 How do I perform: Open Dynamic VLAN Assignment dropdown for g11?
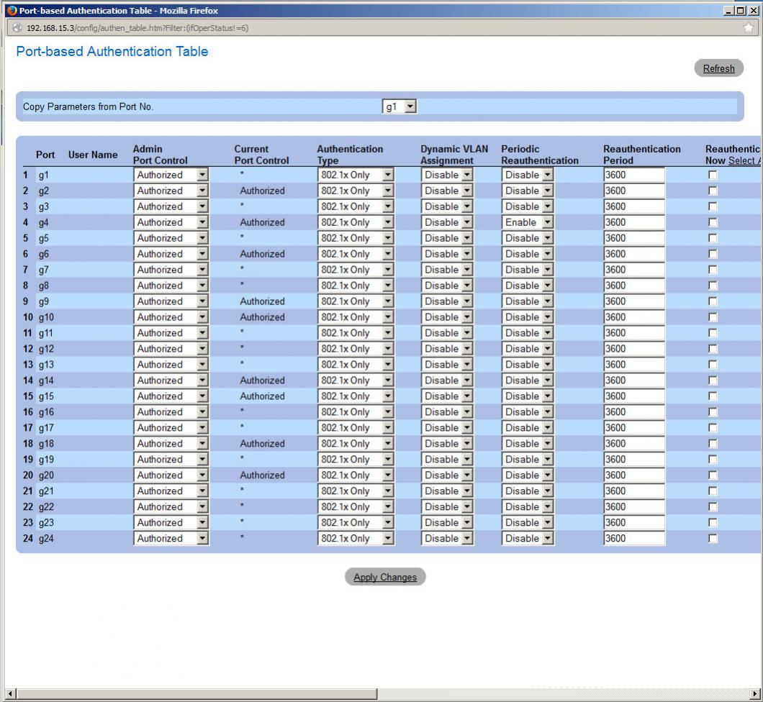[447, 333]
